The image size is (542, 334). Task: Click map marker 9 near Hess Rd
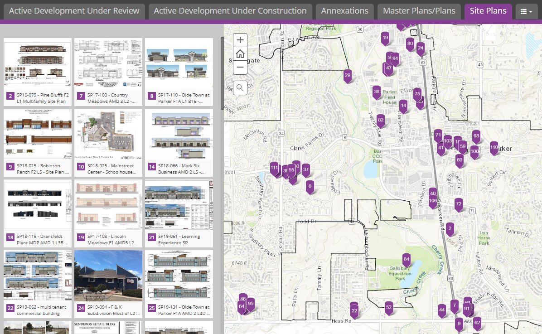(x=459, y=324)
